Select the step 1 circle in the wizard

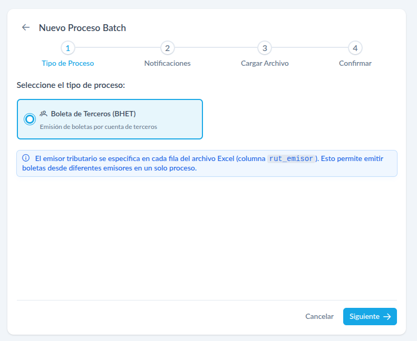tap(67, 48)
